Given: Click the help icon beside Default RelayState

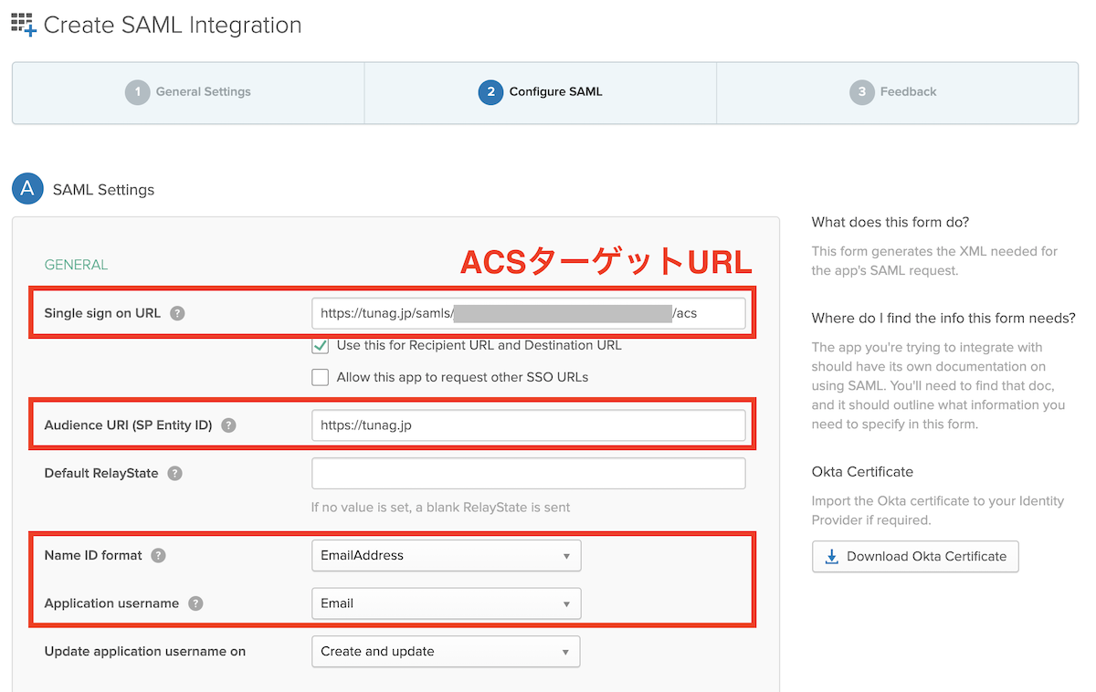Looking at the screenshot, I should click(174, 474).
